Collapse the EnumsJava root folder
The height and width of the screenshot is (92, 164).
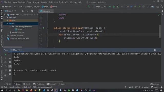pyautogui.click(x=5, y=15)
